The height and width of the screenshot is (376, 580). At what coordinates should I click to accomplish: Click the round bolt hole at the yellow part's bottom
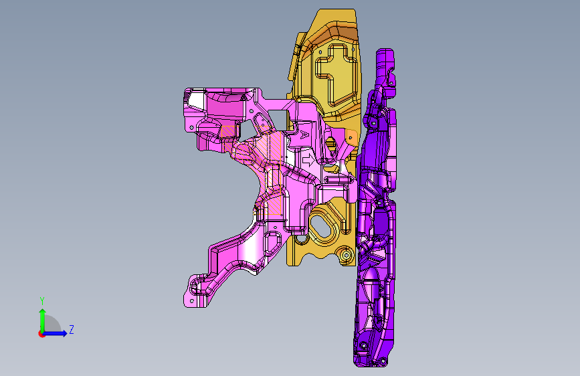pos(347,255)
